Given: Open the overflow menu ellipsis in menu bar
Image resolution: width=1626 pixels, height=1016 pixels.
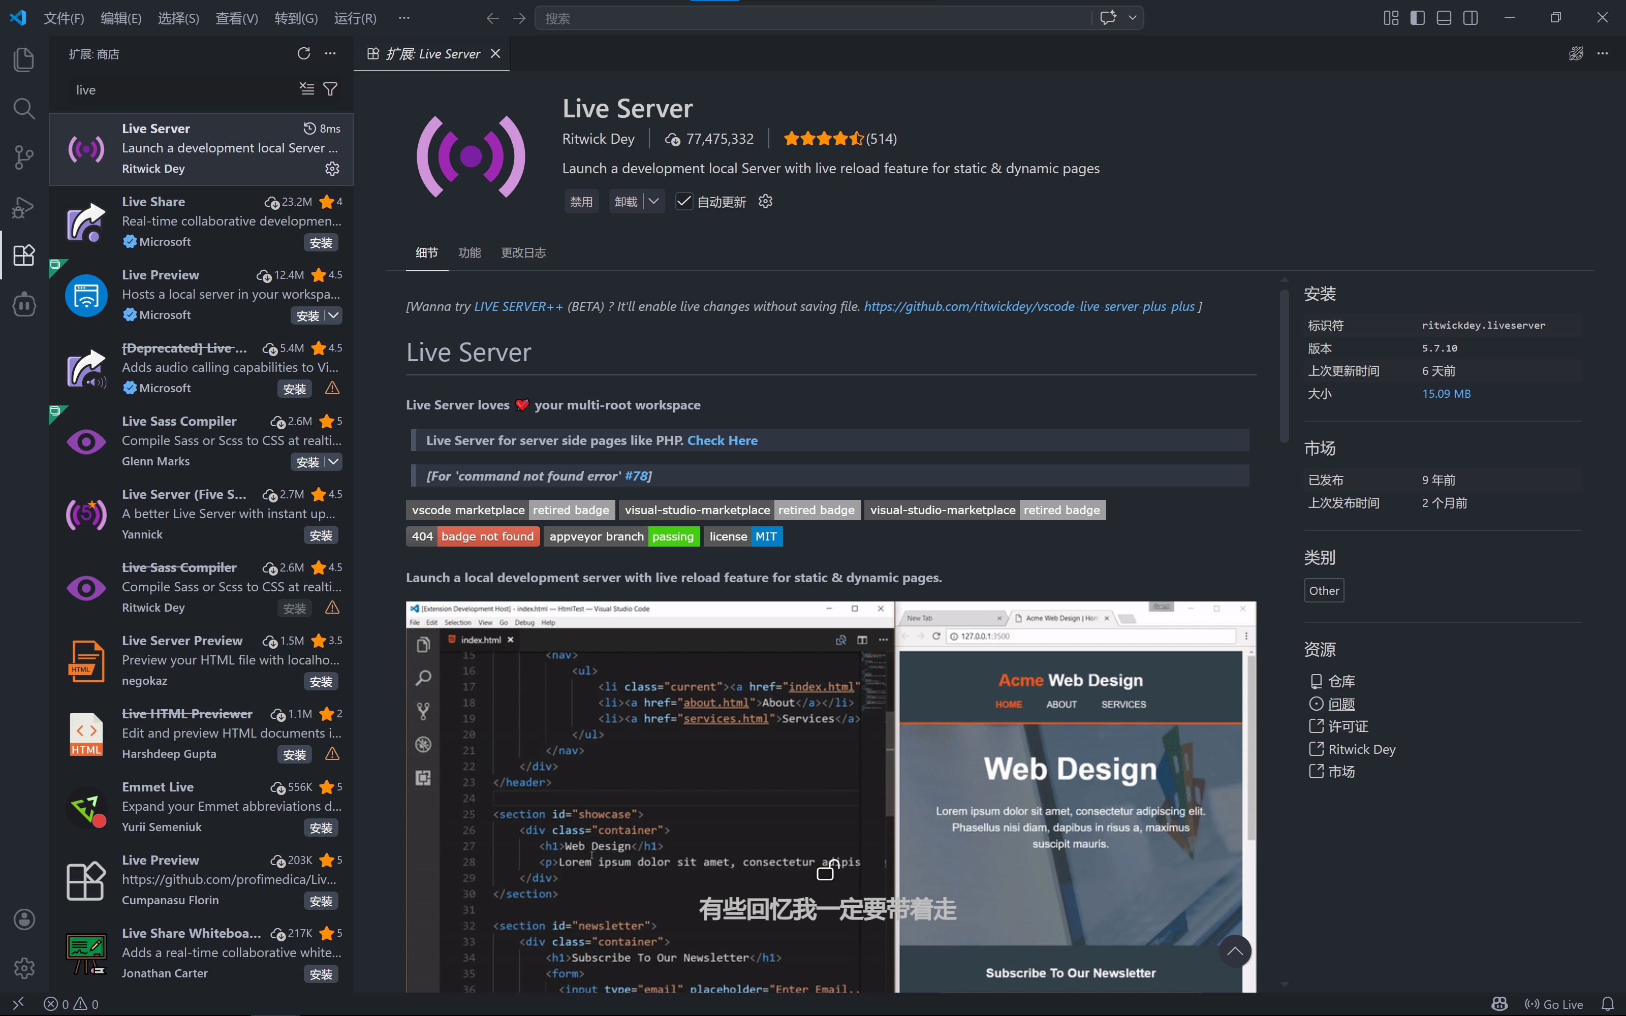Looking at the screenshot, I should (x=404, y=18).
